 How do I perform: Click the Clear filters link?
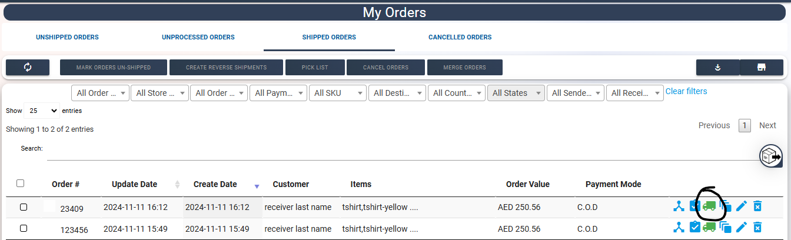click(x=686, y=91)
